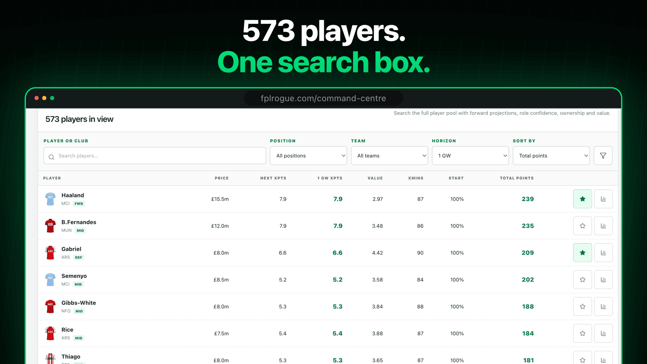Select player name Gibbs-White
Viewport: 647px width, 364px height.
tap(79, 303)
